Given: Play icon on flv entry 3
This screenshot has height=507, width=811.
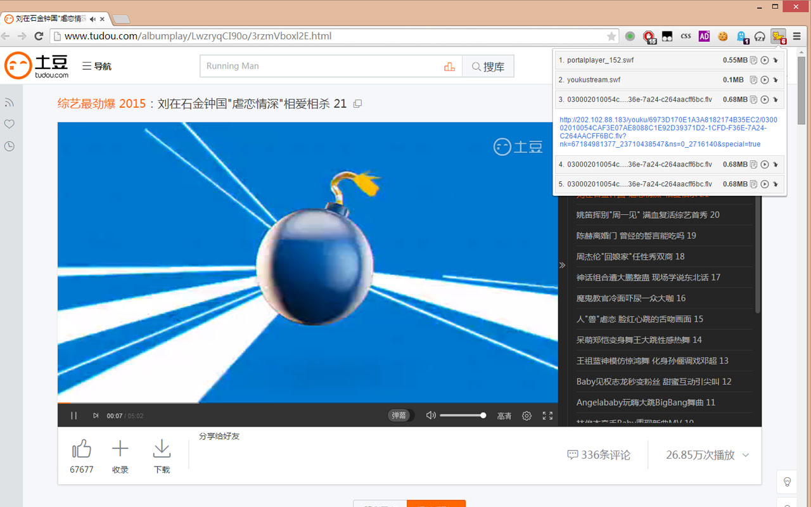Looking at the screenshot, I should click(765, 99).
